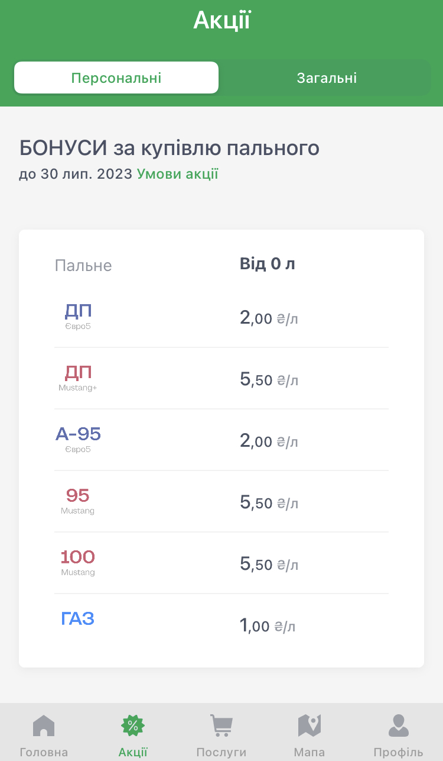Switch to the Загальні segment
This screenshot has height=761, width=443.
point(327,78)
